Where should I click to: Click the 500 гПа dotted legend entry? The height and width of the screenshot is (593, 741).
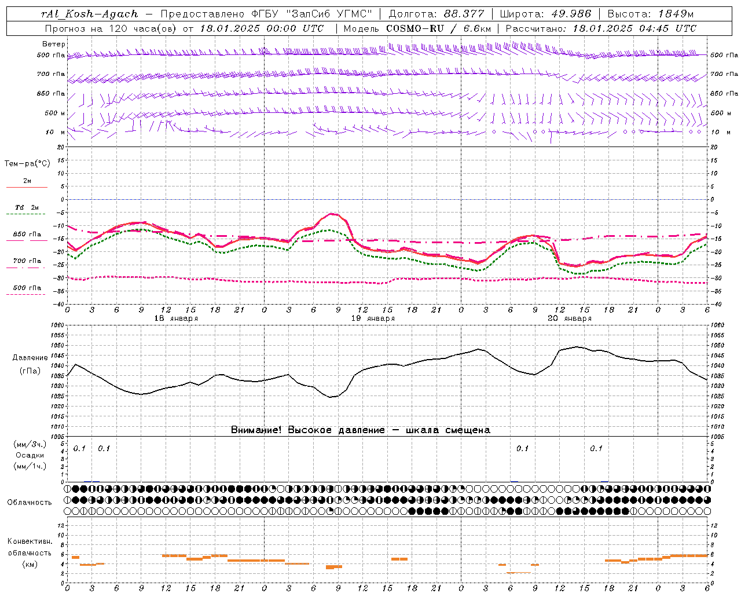[x=27, y=290]
